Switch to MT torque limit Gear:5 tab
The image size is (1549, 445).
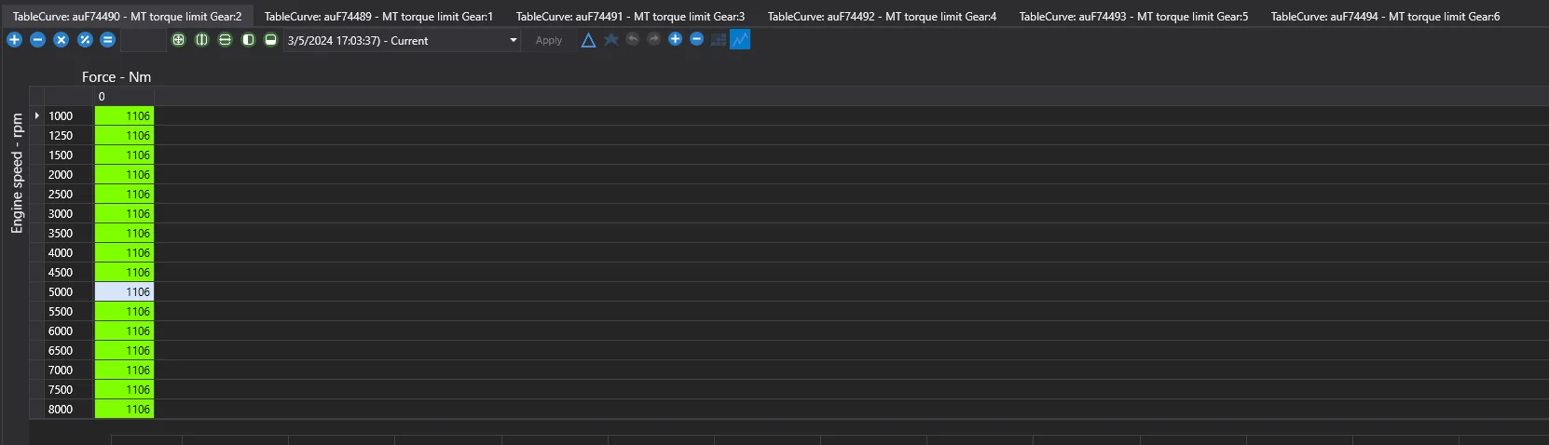pos(1133,16)
